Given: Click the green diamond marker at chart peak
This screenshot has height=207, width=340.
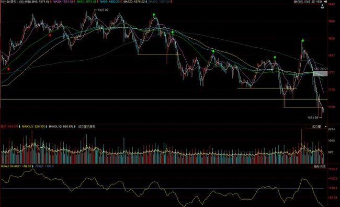Looking at the screenshot, I should 154,15.
